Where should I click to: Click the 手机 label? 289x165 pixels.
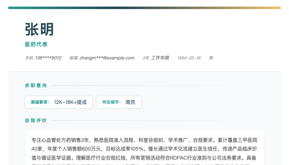click(x=29, y=58)
